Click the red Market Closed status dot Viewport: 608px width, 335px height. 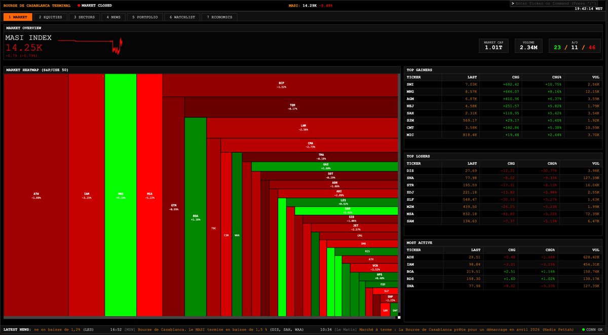(79, 5)
